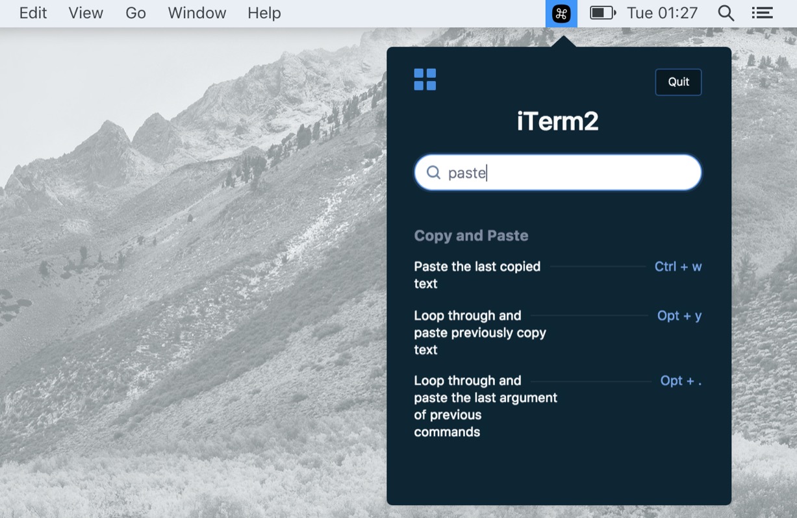
Task: Click the iTerm2 title text
Action: point(557,121)
